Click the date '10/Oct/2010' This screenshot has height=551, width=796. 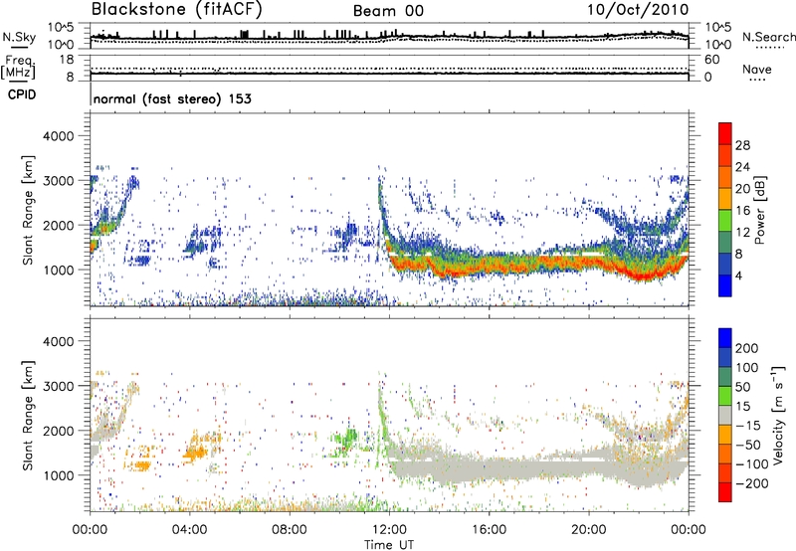pos(638,10)
